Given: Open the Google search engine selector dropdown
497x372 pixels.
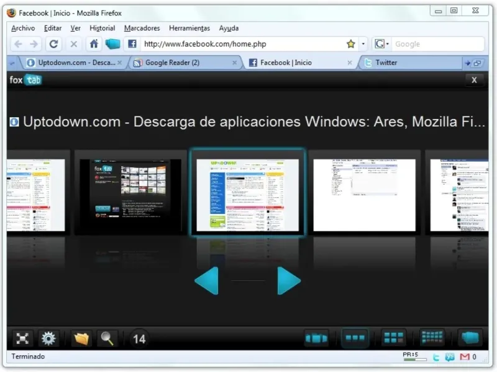Looking at the screenshot, I should [x=381, y=43].
